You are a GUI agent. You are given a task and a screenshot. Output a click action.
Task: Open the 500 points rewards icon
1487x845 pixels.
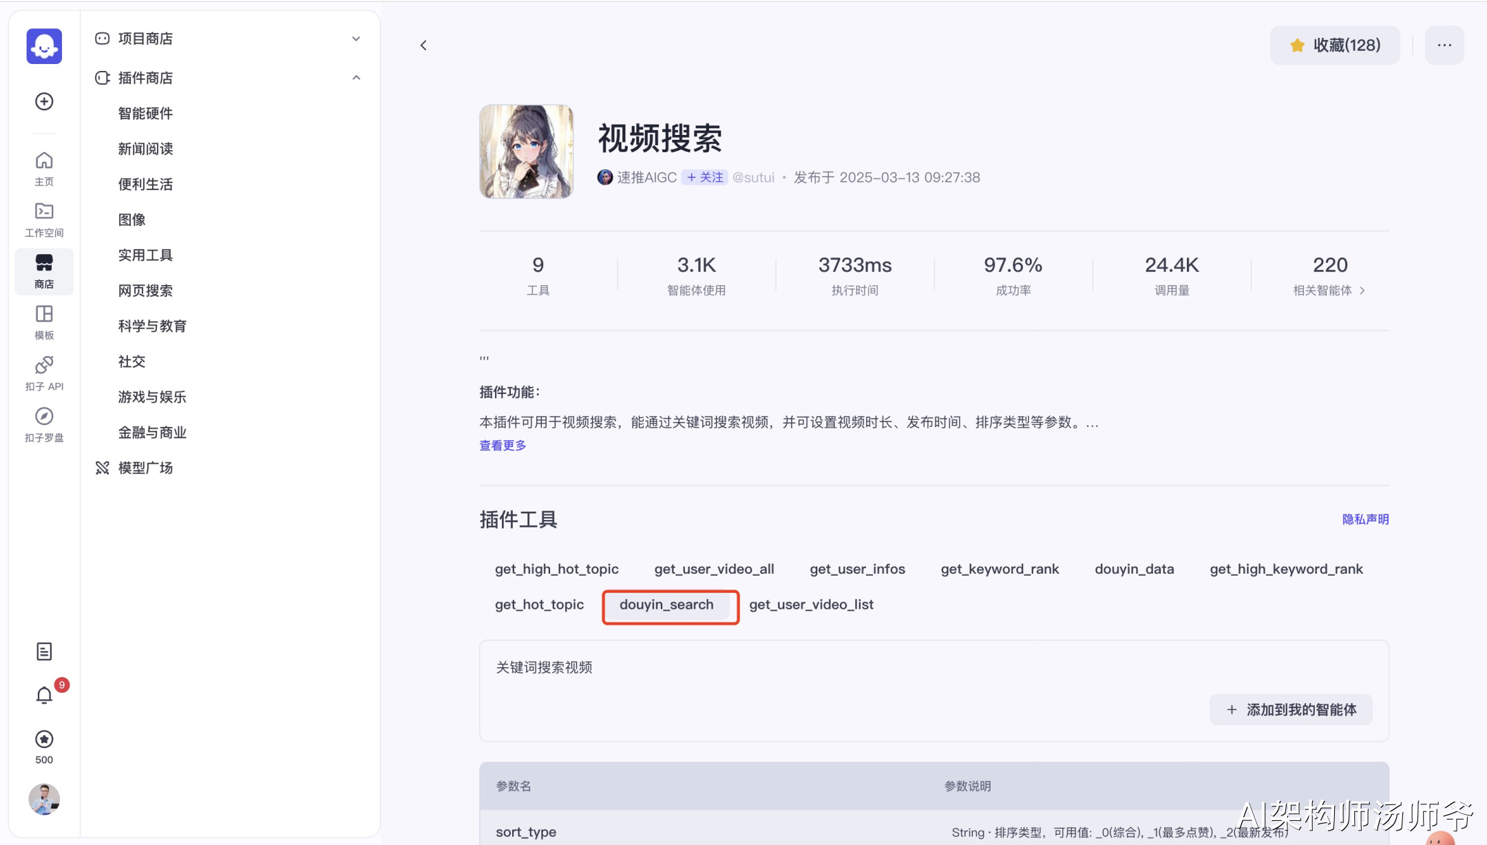coord(43,744)
